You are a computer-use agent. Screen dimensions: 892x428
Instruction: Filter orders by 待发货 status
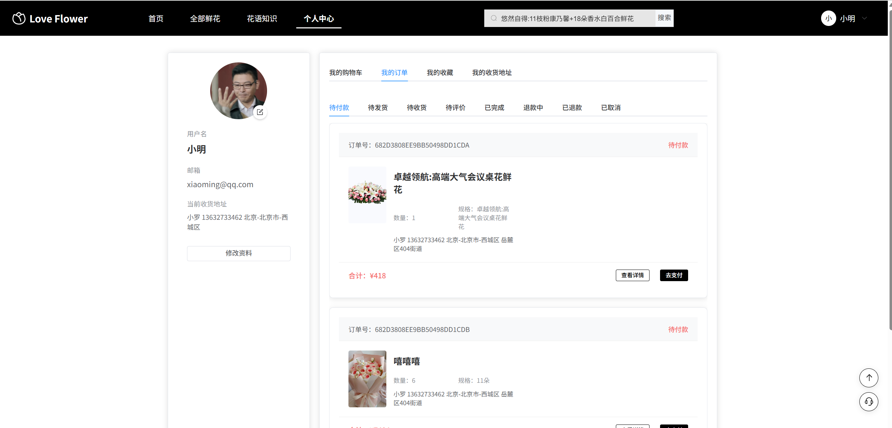(378, 108)
